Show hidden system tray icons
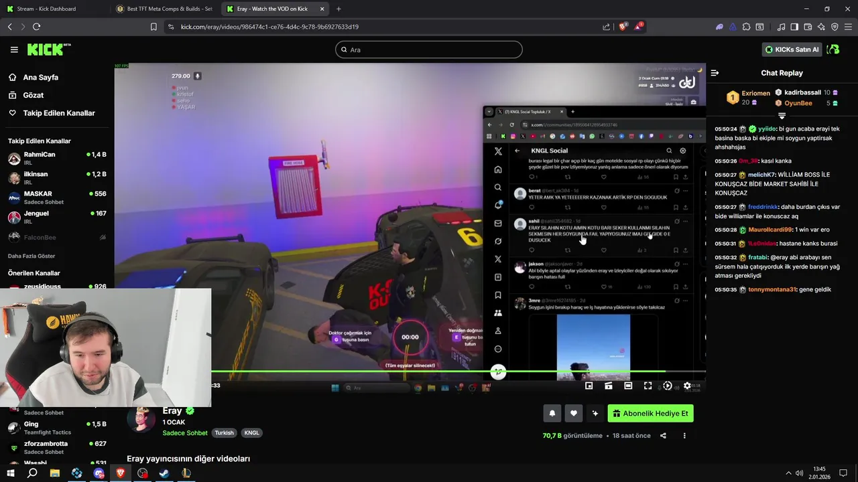Image resolution: width=858 pixels, height=482 pixels. (788, 473)
